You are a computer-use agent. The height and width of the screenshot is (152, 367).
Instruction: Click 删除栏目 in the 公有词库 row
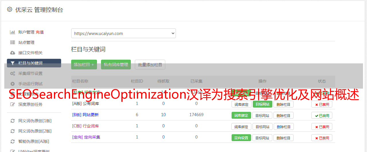tap(283, 104)
